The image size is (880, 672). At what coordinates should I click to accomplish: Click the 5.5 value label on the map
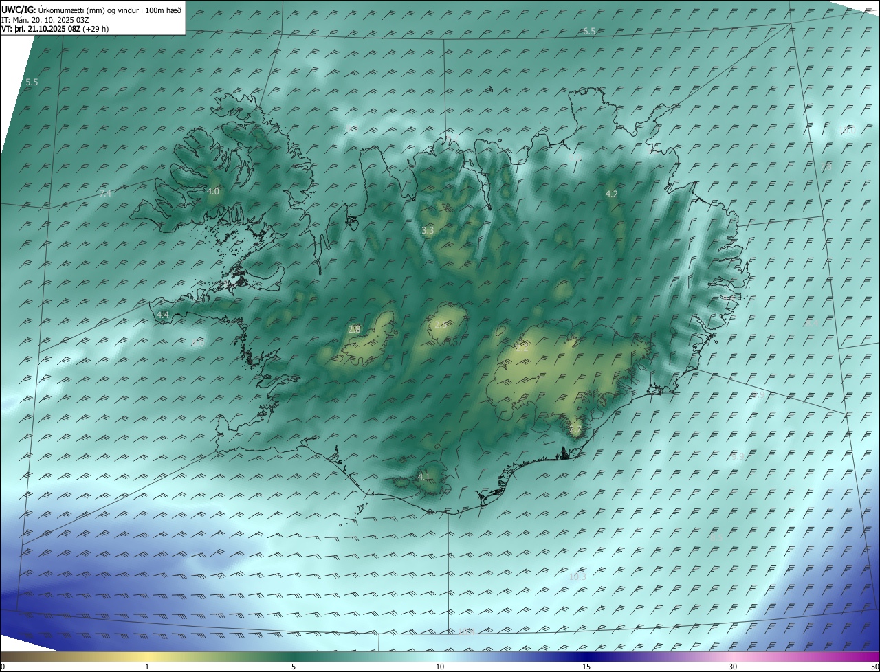click(32, 82)
